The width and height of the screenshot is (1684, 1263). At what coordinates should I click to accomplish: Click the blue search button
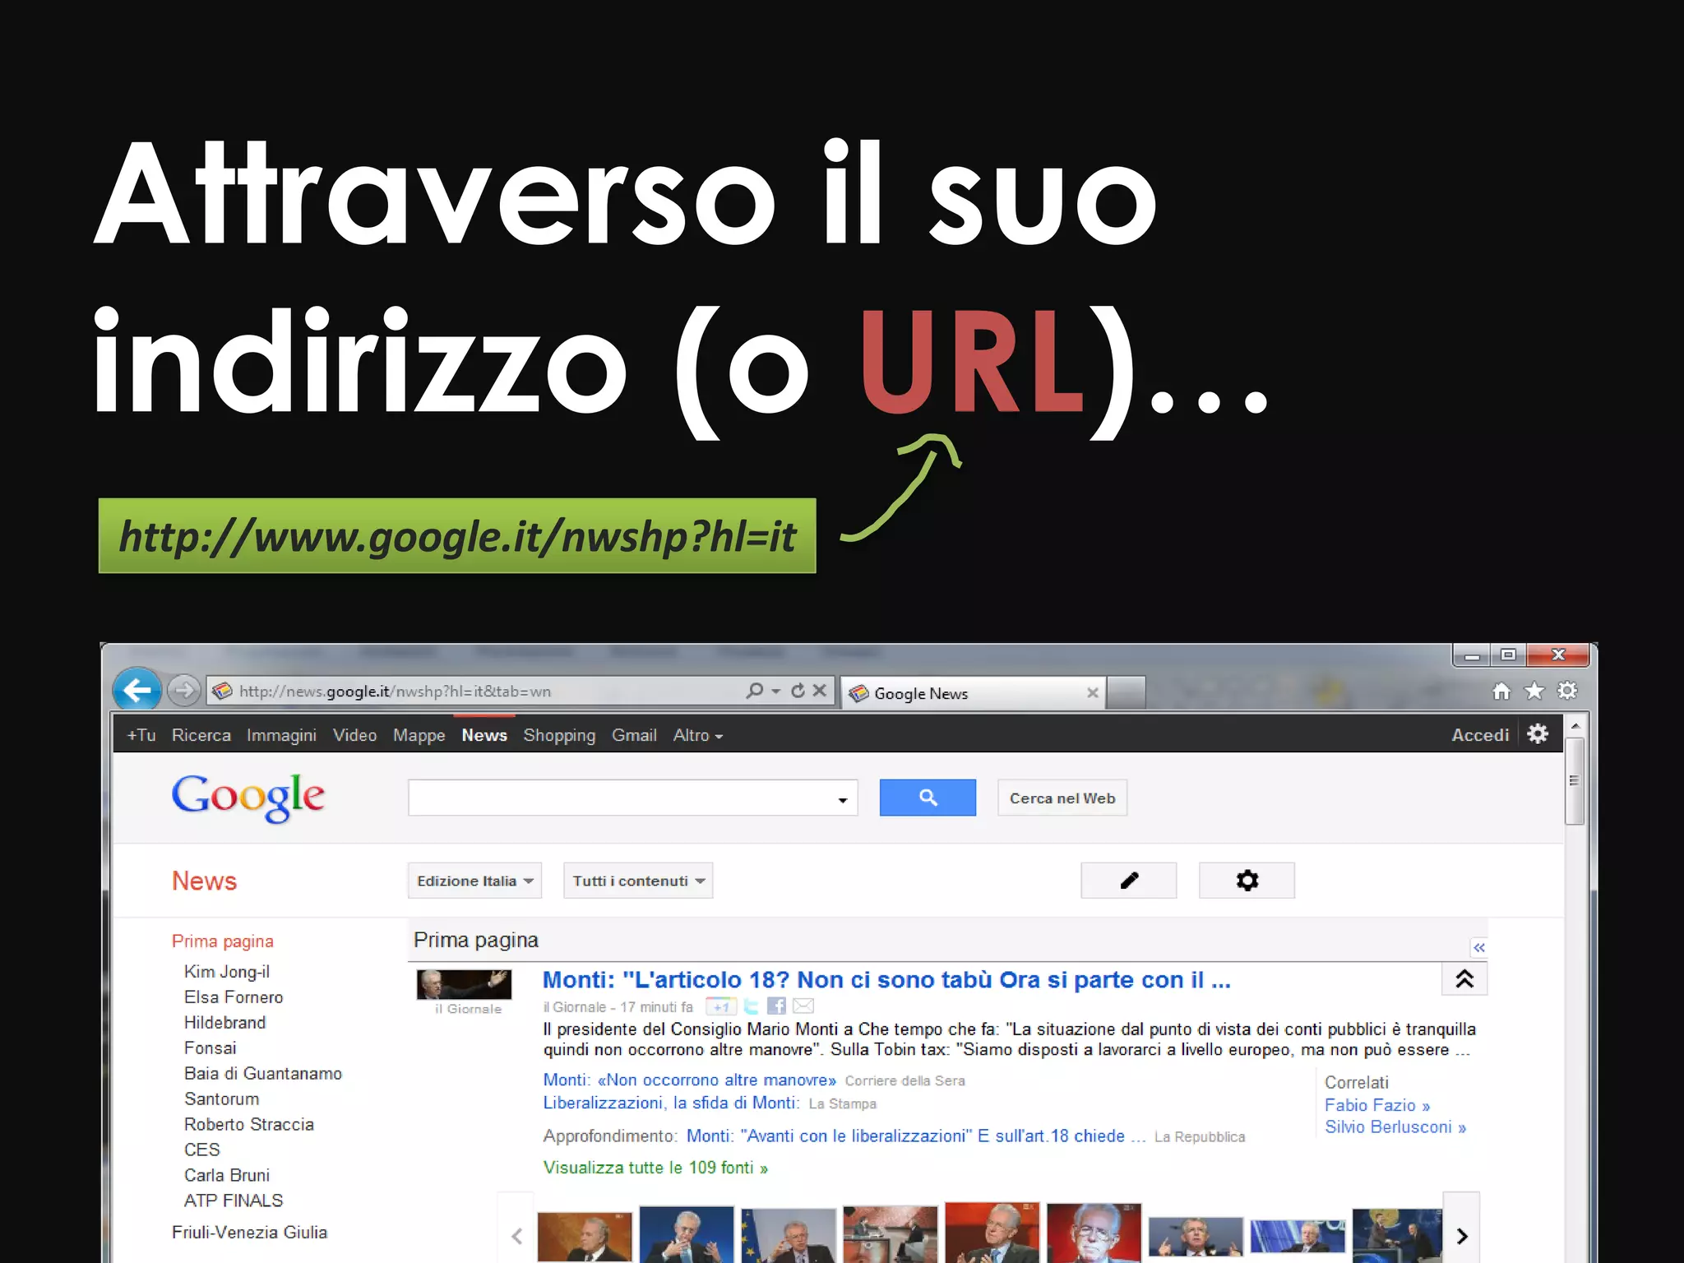(x=928, y=798)
